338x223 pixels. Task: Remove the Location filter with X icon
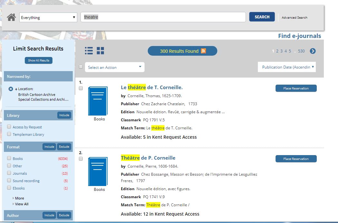(x=11, y=89)
